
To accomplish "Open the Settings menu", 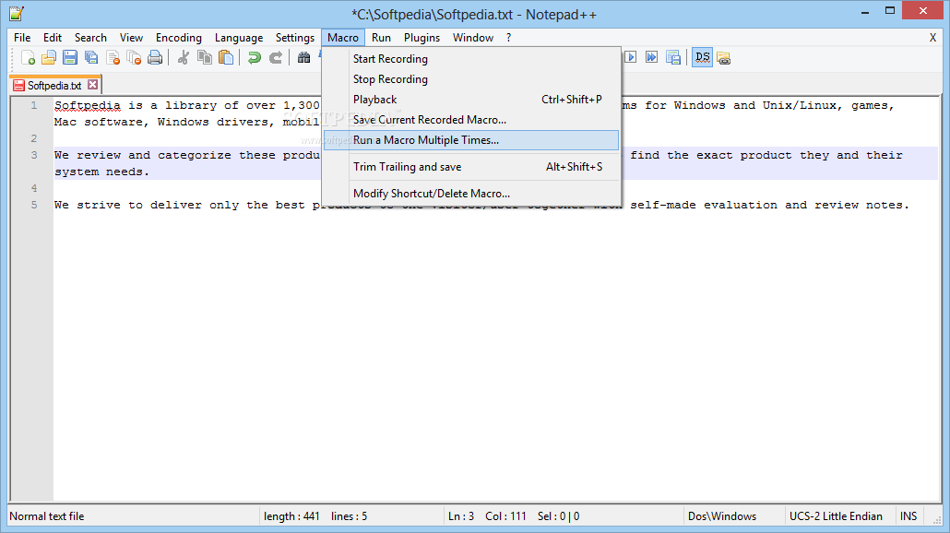I will [295, 38].
